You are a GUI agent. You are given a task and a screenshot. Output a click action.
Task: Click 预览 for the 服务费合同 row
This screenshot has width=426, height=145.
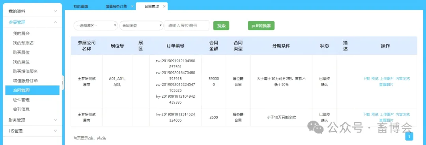point(375,115)
